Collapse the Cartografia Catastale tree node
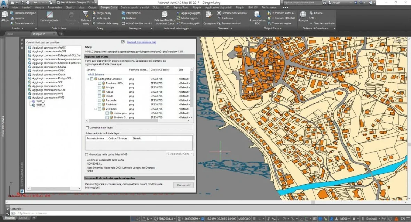 (88, 79)
